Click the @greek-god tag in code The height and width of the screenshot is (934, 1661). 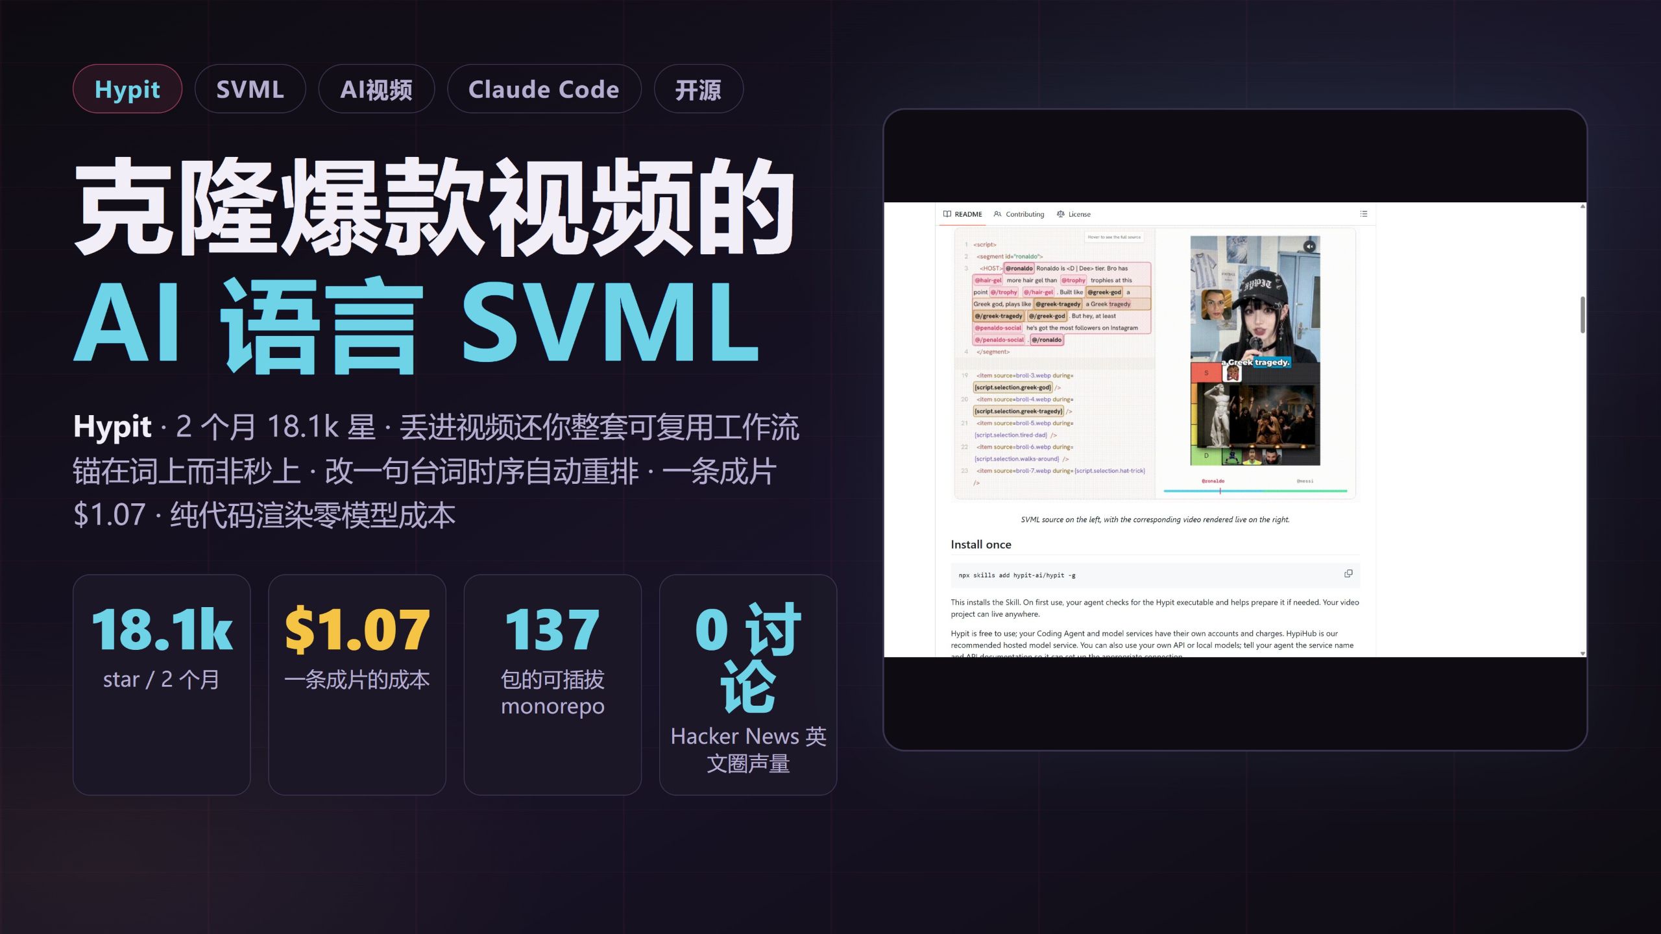point(1104,292)
